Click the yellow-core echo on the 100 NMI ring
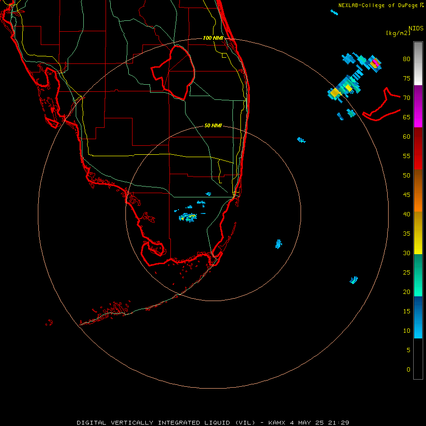 [336, 93]
